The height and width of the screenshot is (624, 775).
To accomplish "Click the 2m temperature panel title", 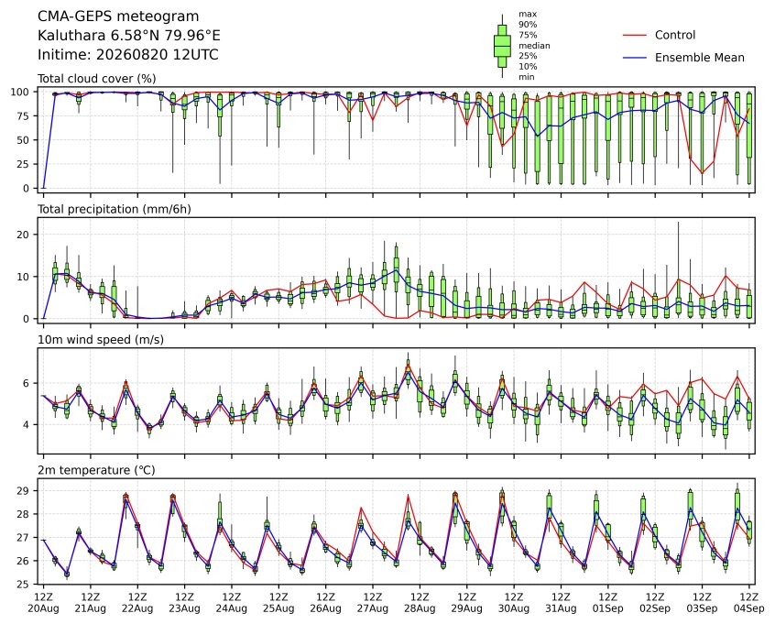I will coord(96,470).
